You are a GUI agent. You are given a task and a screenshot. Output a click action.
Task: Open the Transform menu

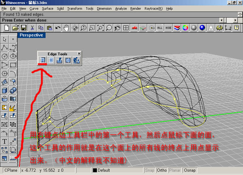(x=75, y=8)
